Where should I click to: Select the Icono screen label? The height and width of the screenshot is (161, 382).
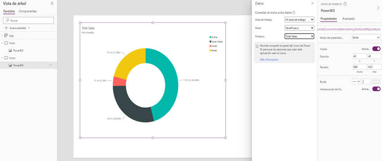click(12, 58)
